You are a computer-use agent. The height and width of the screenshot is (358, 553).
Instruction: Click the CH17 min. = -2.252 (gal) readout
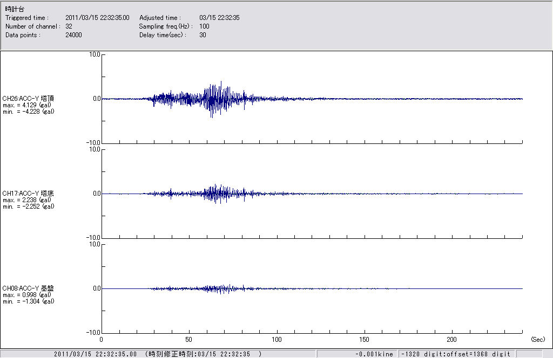(28, 206)
